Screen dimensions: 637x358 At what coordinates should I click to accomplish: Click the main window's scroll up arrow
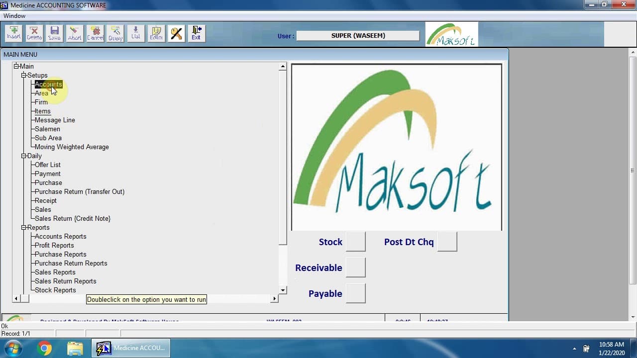[633, 52]
